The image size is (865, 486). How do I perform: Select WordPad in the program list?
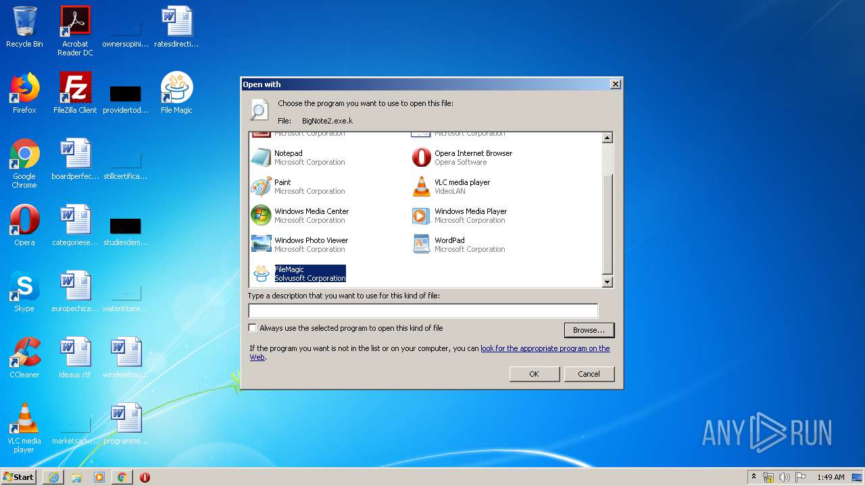coord(458,244)
